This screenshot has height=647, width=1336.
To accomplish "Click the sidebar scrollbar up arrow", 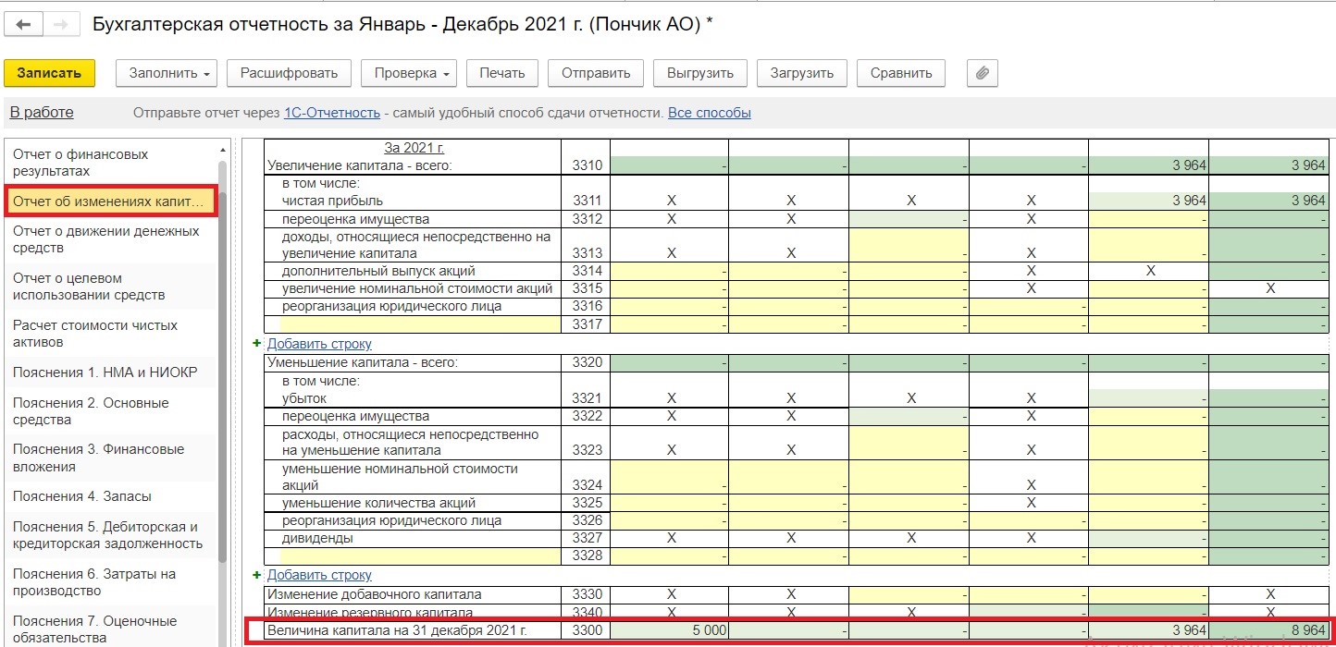I will [x=222, y=149].
